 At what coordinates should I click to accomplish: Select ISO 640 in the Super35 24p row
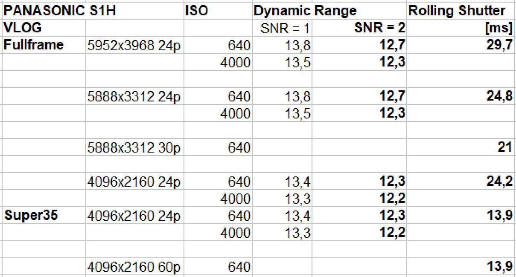point(239,216)
